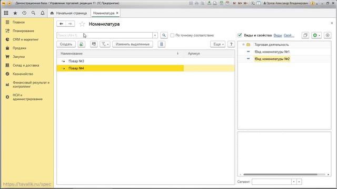
Task: Click the horizontal scrollbar in lower right panel
Action: 280,174
